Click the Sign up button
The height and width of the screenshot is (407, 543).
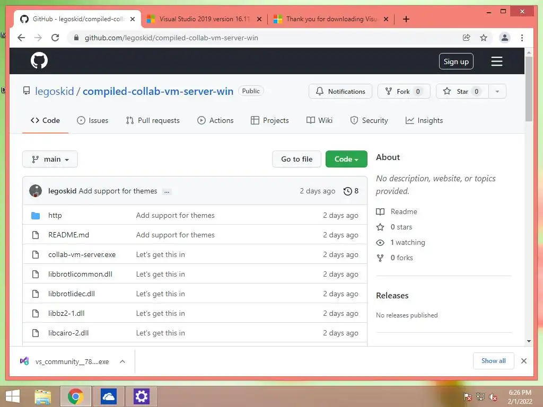coord(456,61)
